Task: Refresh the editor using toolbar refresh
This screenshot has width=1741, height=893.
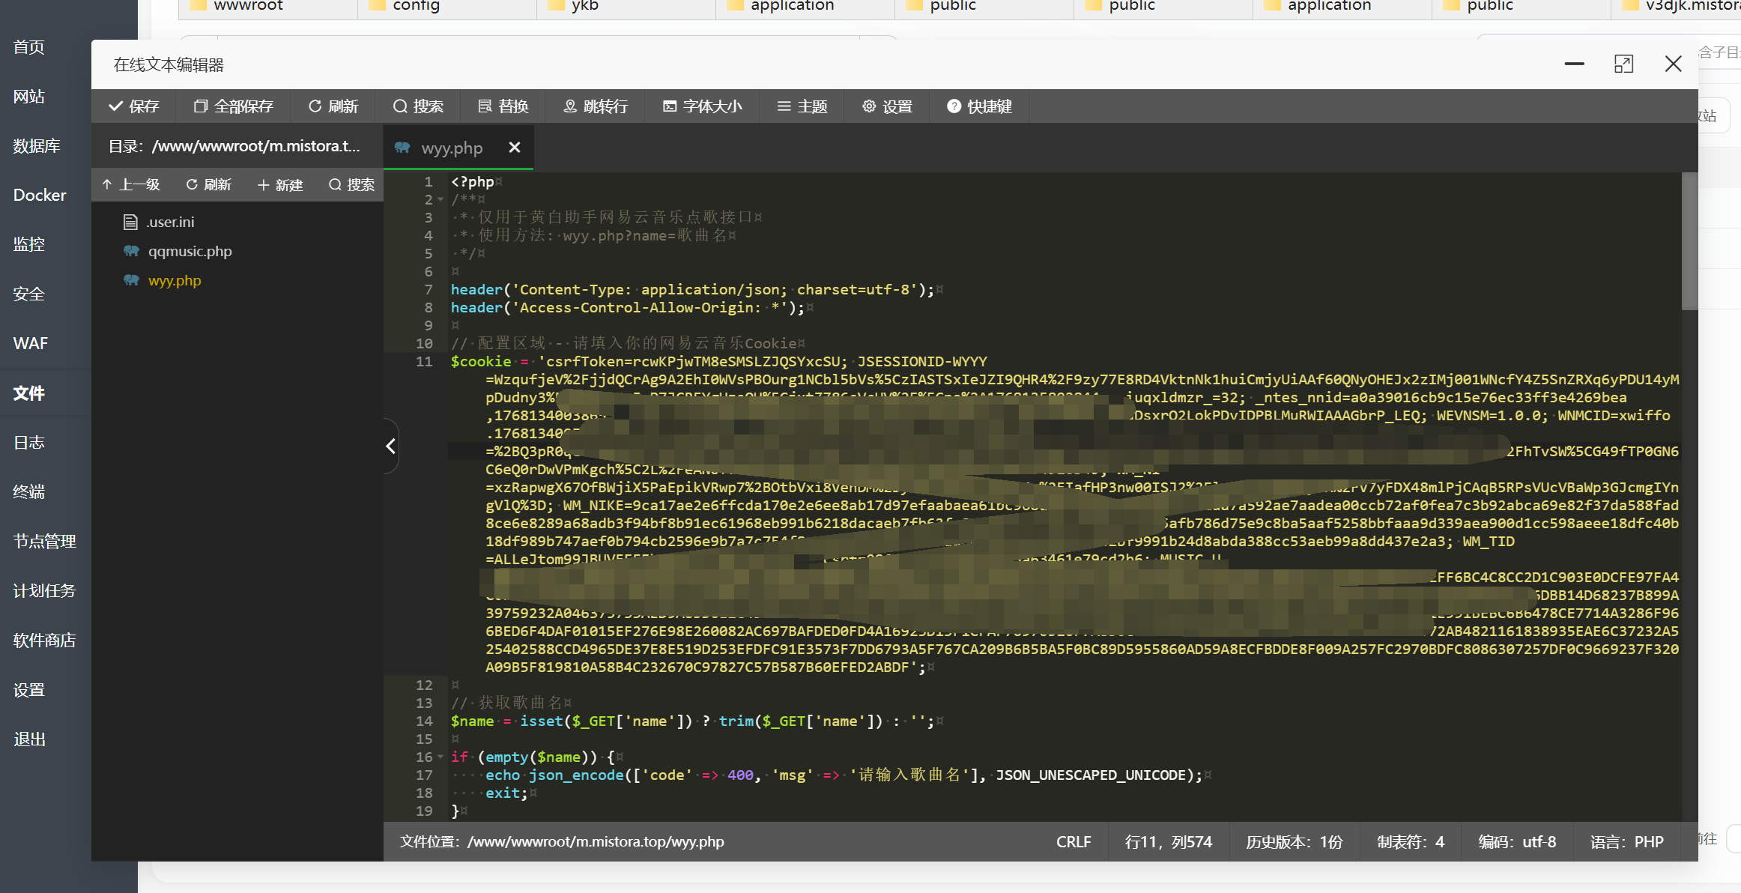Action: 333,106
